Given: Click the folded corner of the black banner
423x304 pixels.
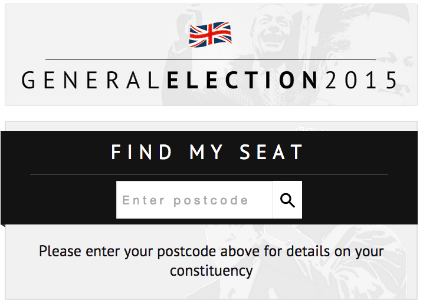Looking at the screenshot, I should click(x=3, y=224).
